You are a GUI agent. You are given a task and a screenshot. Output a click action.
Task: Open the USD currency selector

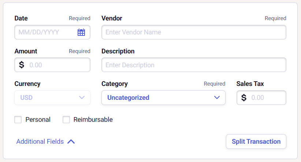click(48, 98)
